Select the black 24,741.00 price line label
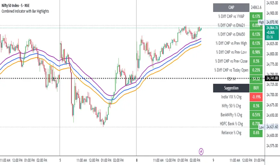Image resolution: width=280 pixels, height=165 pixels. pyautogui.click(x=272, y=78)
